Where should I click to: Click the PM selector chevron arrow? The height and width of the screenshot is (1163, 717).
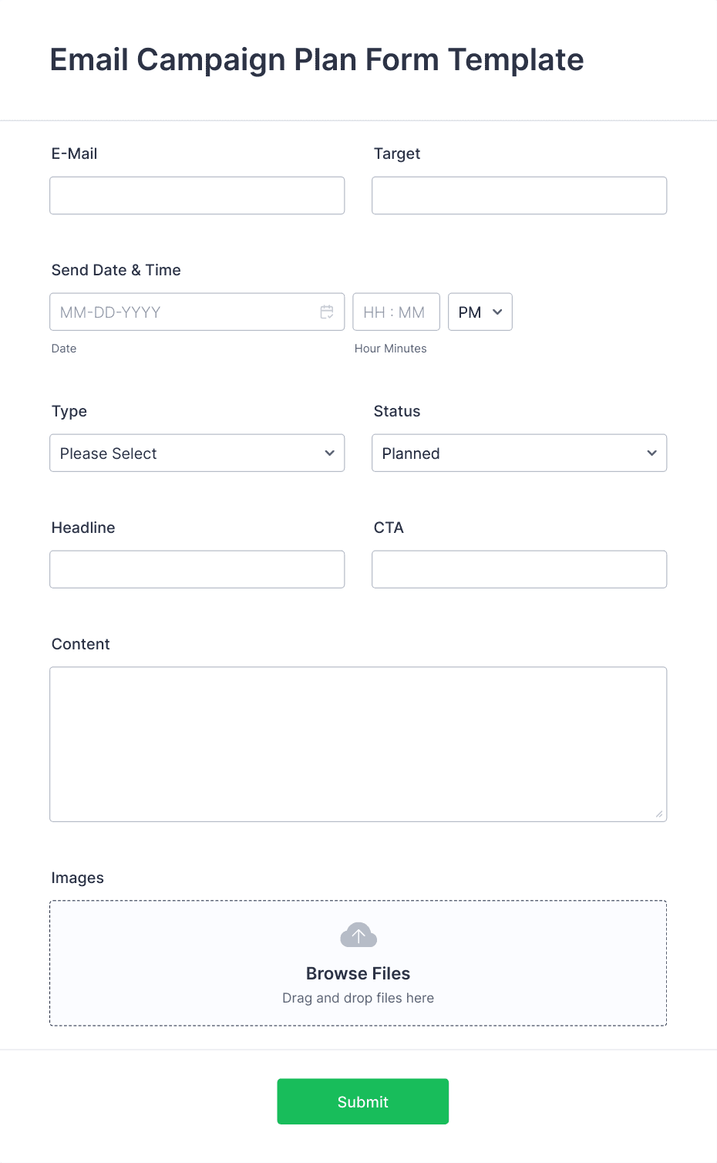pyautogui.click(x=497, y=312)
